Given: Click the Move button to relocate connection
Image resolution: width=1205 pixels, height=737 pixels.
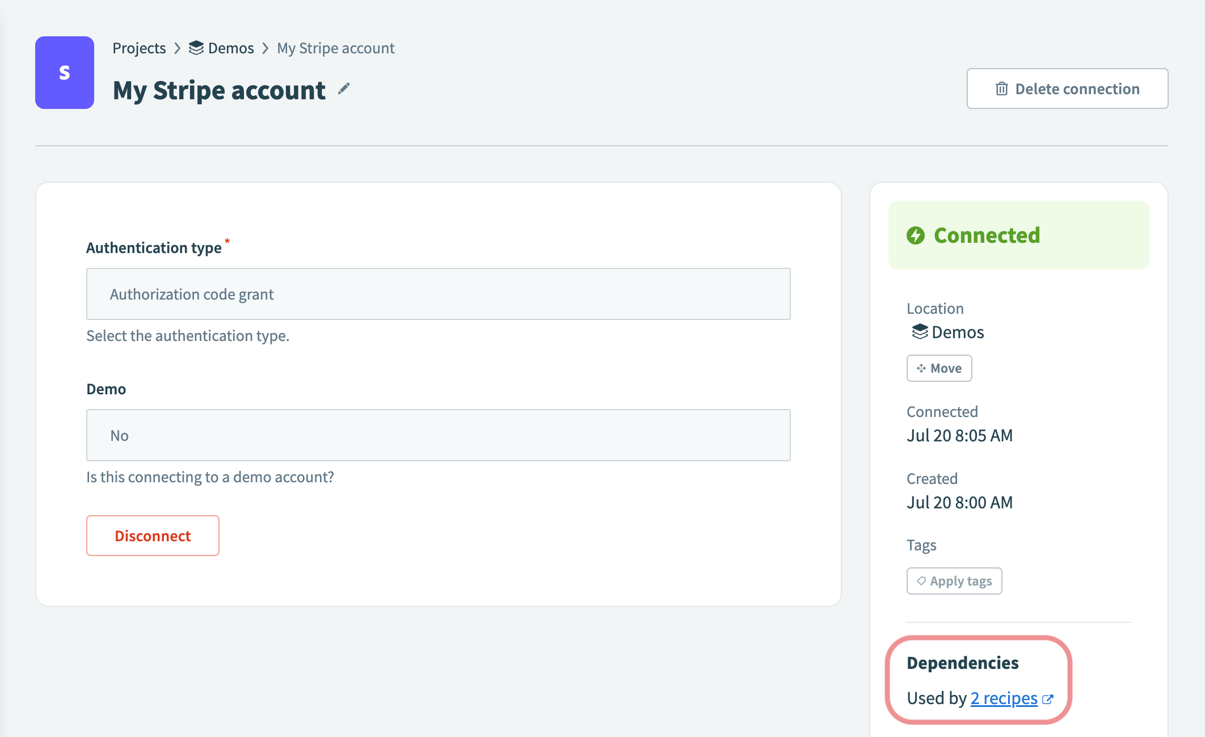Looking at the screenshot, I should (x=939, y=368).
